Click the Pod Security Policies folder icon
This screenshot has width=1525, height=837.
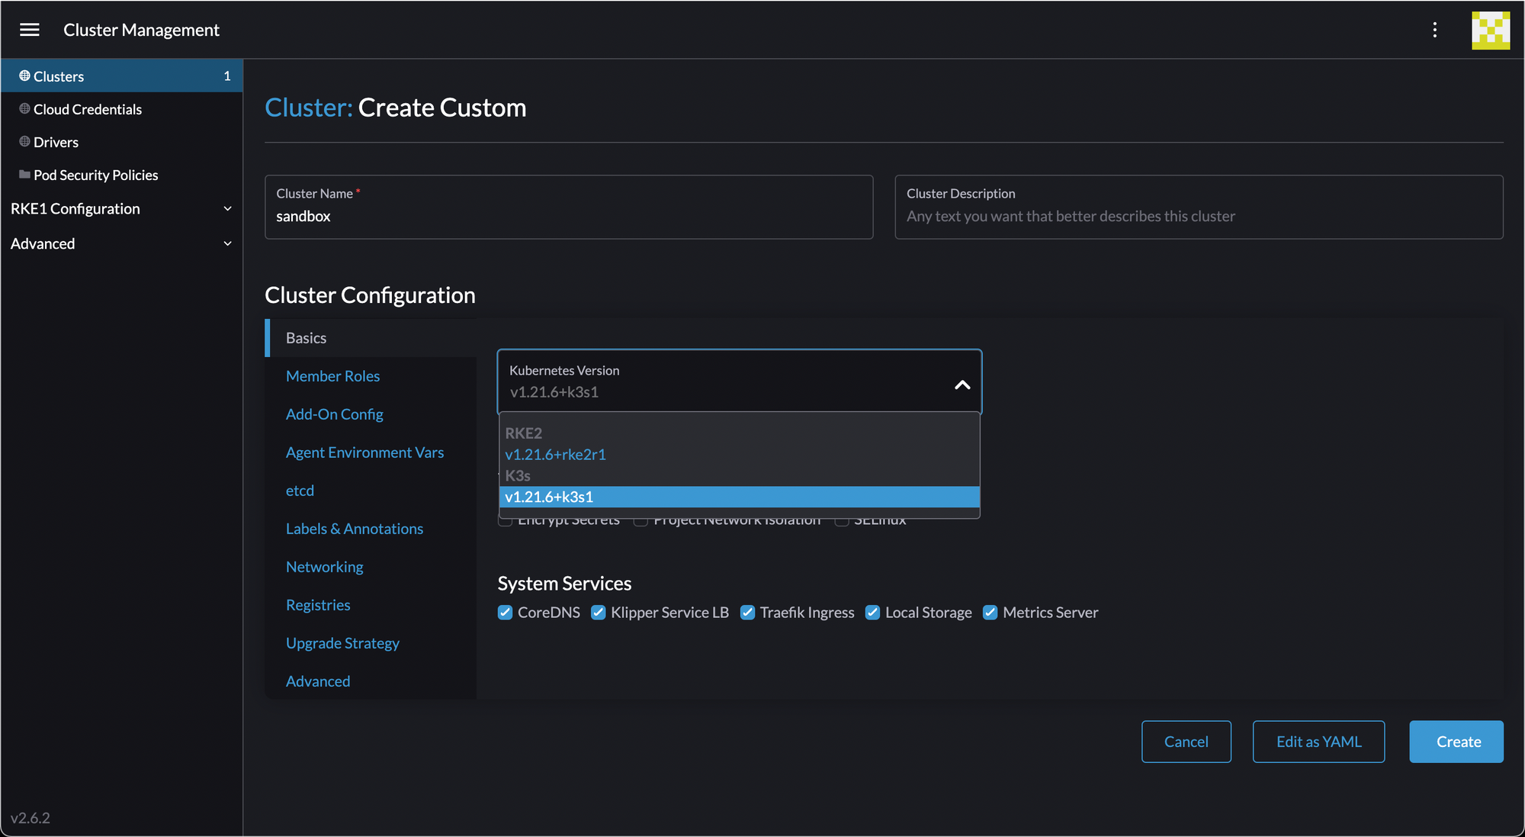pos(24,175)
